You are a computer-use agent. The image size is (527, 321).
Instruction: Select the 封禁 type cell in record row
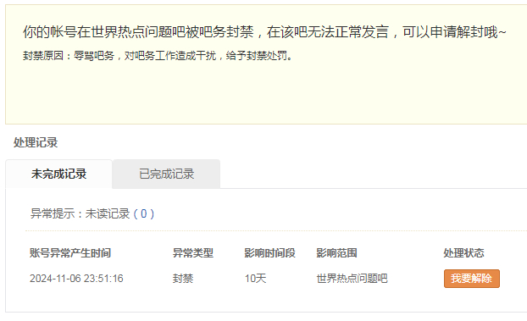[x=183, y=279]
